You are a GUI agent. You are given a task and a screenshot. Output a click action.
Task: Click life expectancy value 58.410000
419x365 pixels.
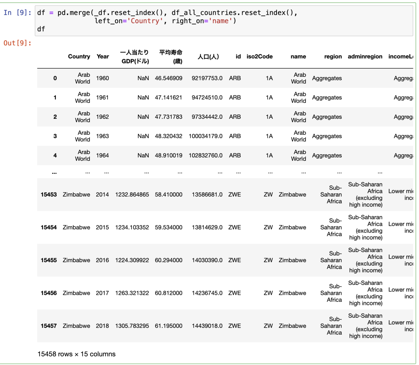pyautogui.click(x=169, y=195)
